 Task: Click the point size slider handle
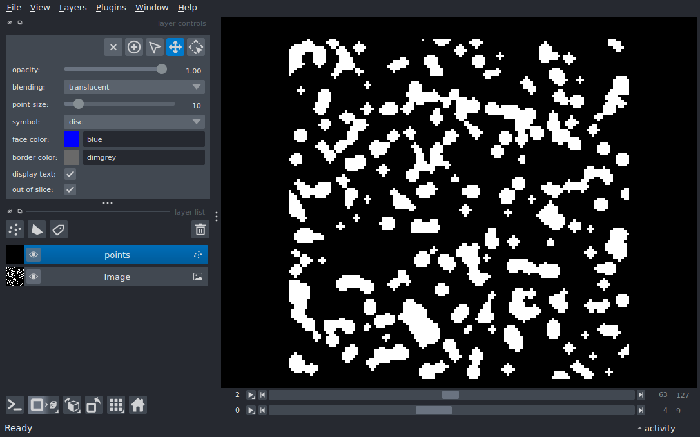tap(79, 104)
